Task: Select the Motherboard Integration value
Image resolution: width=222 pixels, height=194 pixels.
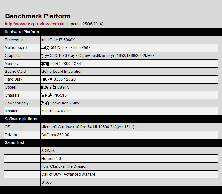Action: (62, 72)
